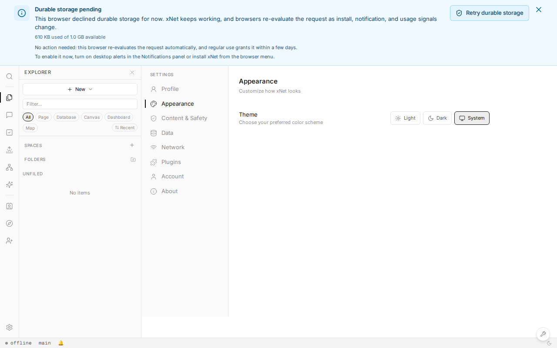Open the Explorer files icon in rail
This screenshot has width=557, height=348.
pos(9,97)
